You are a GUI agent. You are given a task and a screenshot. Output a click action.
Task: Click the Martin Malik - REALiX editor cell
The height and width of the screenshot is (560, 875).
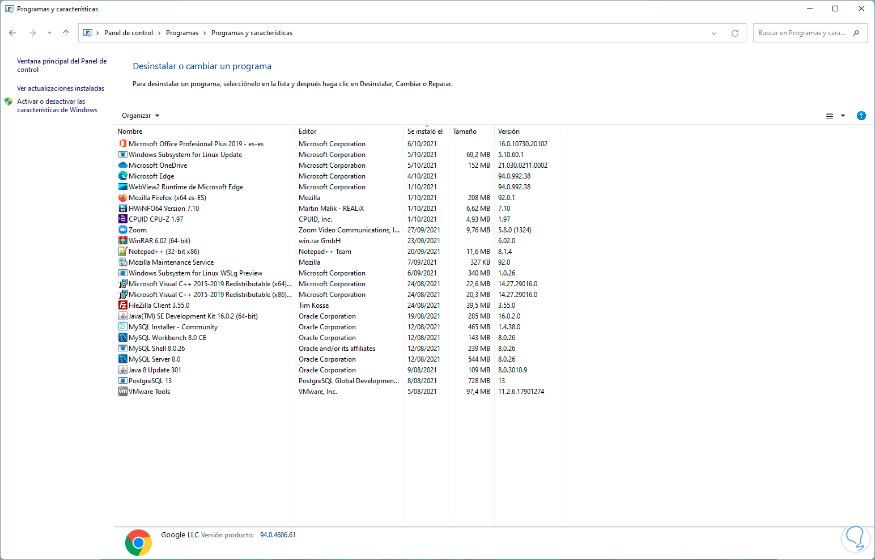click(x=332, y=209)
